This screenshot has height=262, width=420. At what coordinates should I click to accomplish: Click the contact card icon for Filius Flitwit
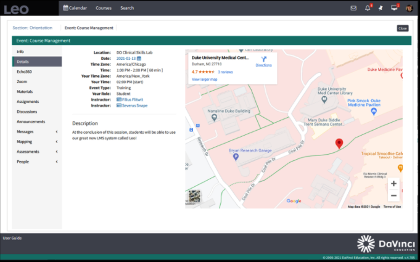click(x=119, y=99)
